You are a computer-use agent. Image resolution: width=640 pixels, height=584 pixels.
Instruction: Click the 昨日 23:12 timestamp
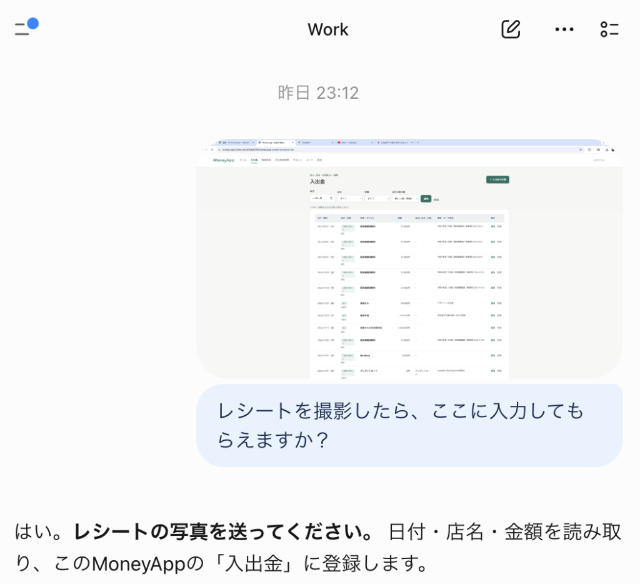pyautogui.click(x=318, y=93)
